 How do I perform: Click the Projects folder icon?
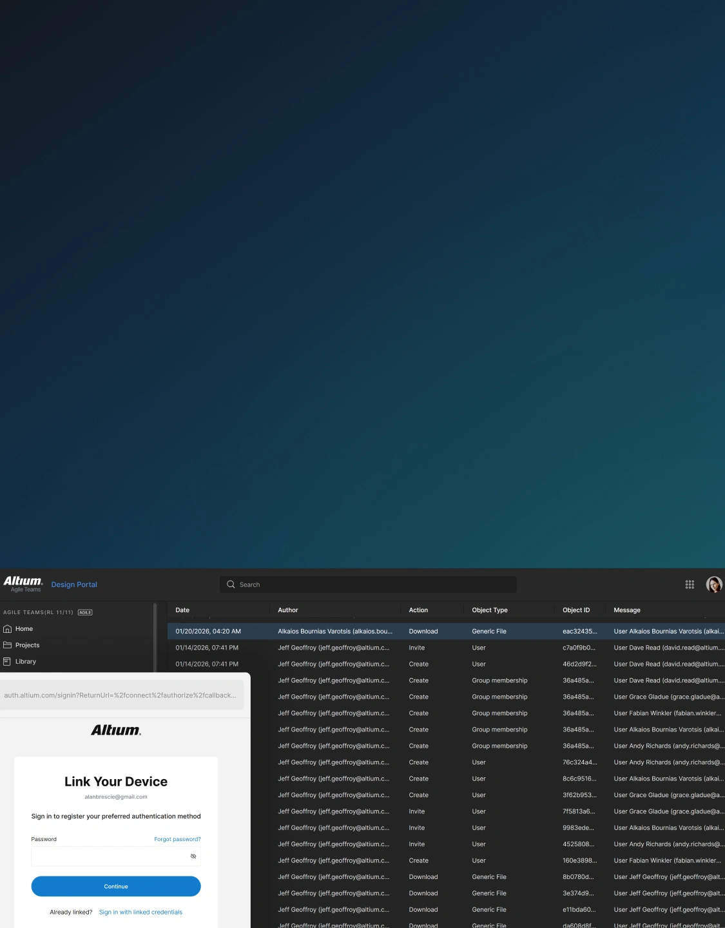point(8,645)
